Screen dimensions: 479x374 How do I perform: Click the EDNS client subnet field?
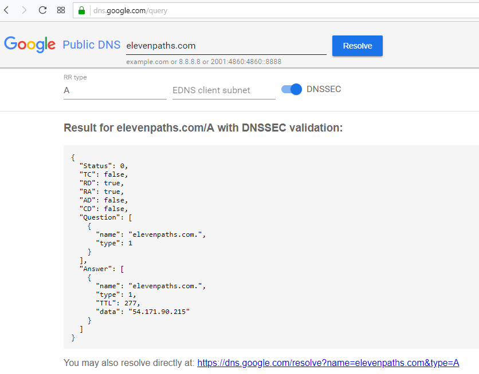coord(223,90)
